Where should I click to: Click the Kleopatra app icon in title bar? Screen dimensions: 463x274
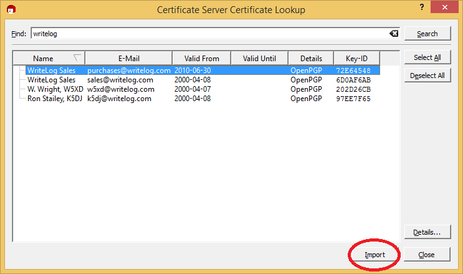point(11,9)
